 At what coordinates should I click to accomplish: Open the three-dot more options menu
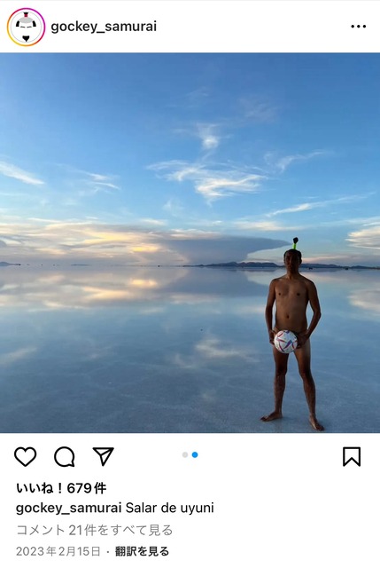(x=359, y=27)
